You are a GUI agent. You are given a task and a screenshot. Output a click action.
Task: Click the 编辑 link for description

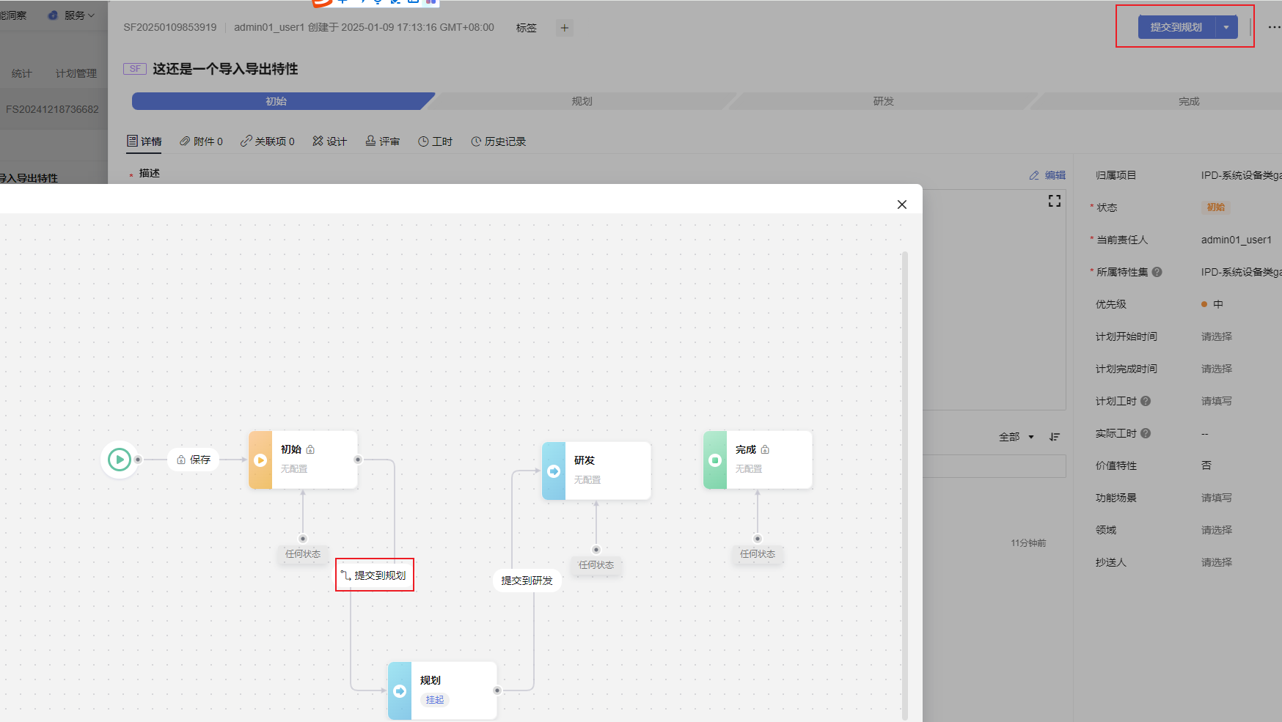pos(1055,175)
